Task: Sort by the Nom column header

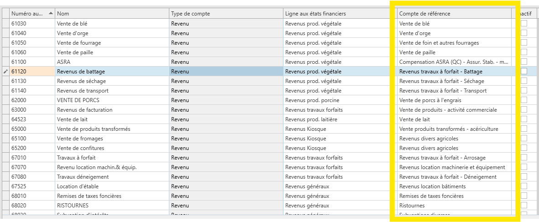Action: pyautogui.click(x=112, y=13)
